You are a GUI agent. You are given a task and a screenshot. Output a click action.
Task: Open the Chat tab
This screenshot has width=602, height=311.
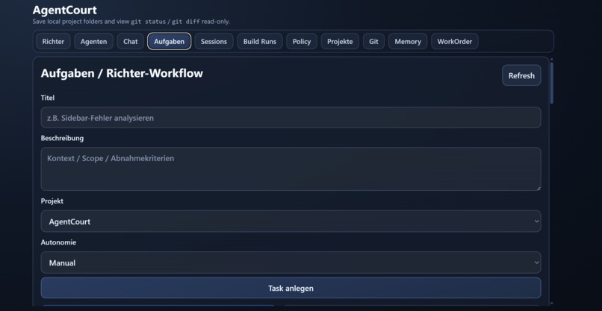(x=131, y=42)
